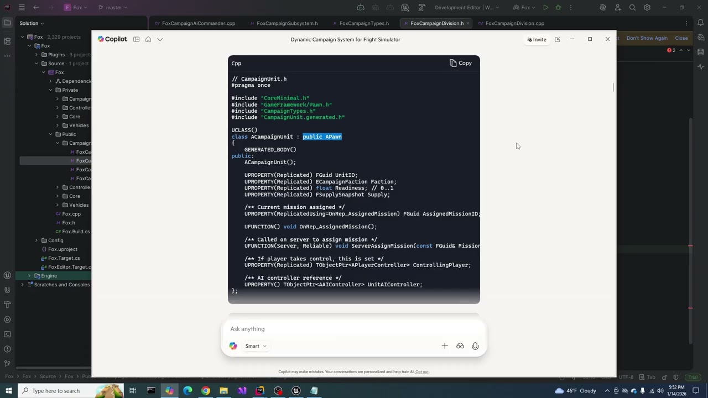Open the Fox run configuration dropdown
The height and width of the screenshot is (398, 708).
pos(524,8)
